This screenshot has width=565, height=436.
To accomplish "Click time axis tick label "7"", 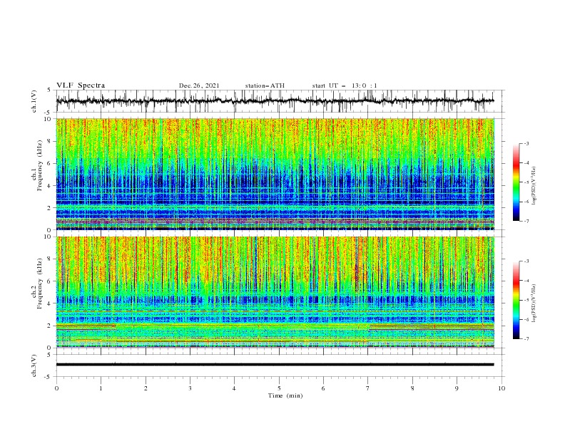I will [x=368, y=388].
